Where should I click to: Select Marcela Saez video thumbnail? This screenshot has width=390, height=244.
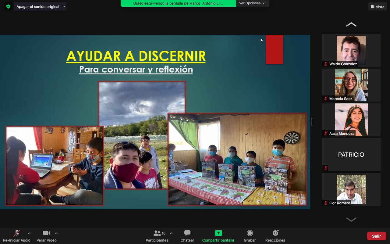coord(351,85)
